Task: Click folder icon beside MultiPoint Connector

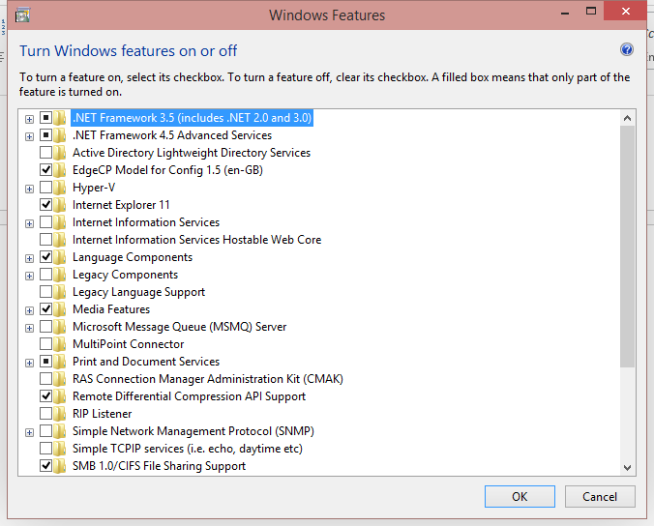Action: 60,344
